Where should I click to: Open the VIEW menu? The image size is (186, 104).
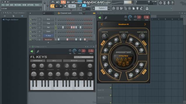pyautogui.click(x=24, y=5)
